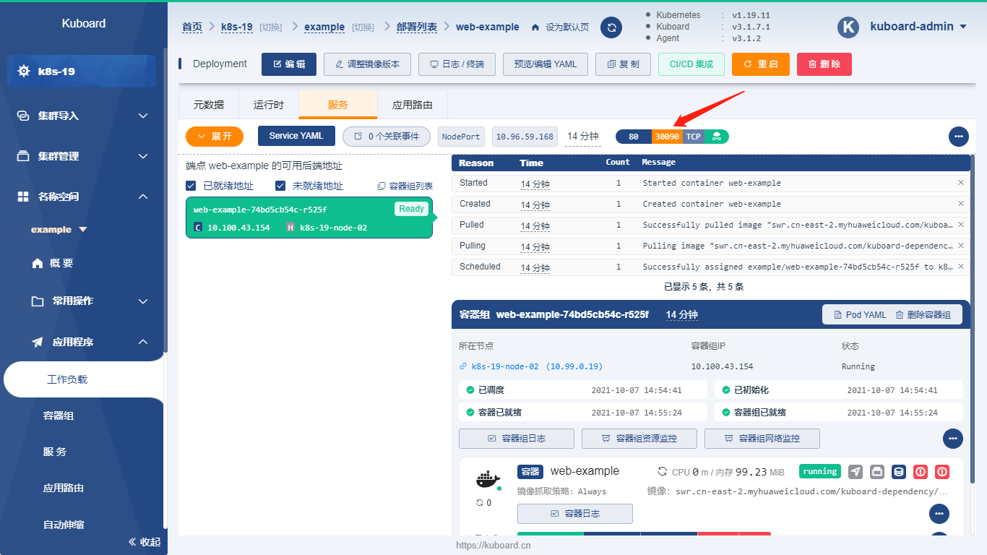The height and width of the screenshot is (555, 987).
Task: Click gray arrow icon after running
Action: [855, 472]
